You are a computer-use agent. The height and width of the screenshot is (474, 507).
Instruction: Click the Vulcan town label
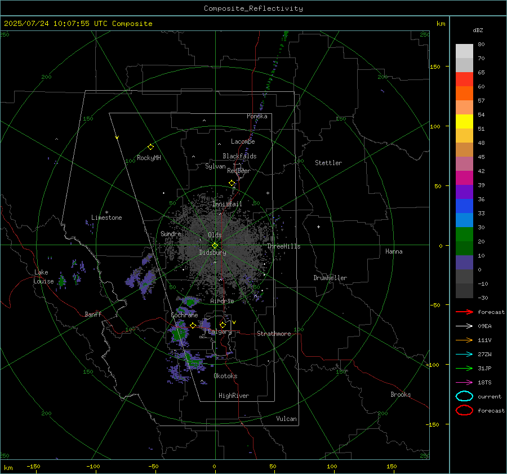[x=287, y=419]
